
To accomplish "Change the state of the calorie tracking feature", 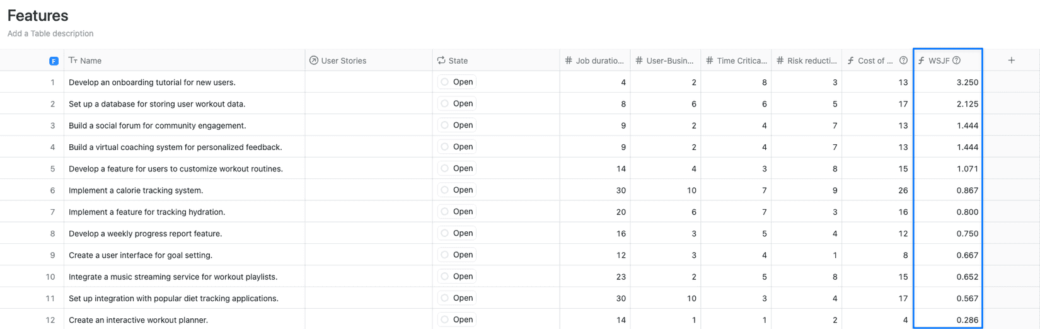I will [457, 190].
